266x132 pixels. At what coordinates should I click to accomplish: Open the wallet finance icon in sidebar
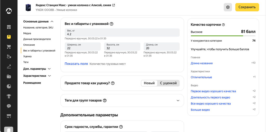[x=9, y=76]
